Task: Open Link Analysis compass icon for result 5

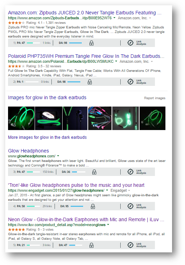Action: (130, 245)
